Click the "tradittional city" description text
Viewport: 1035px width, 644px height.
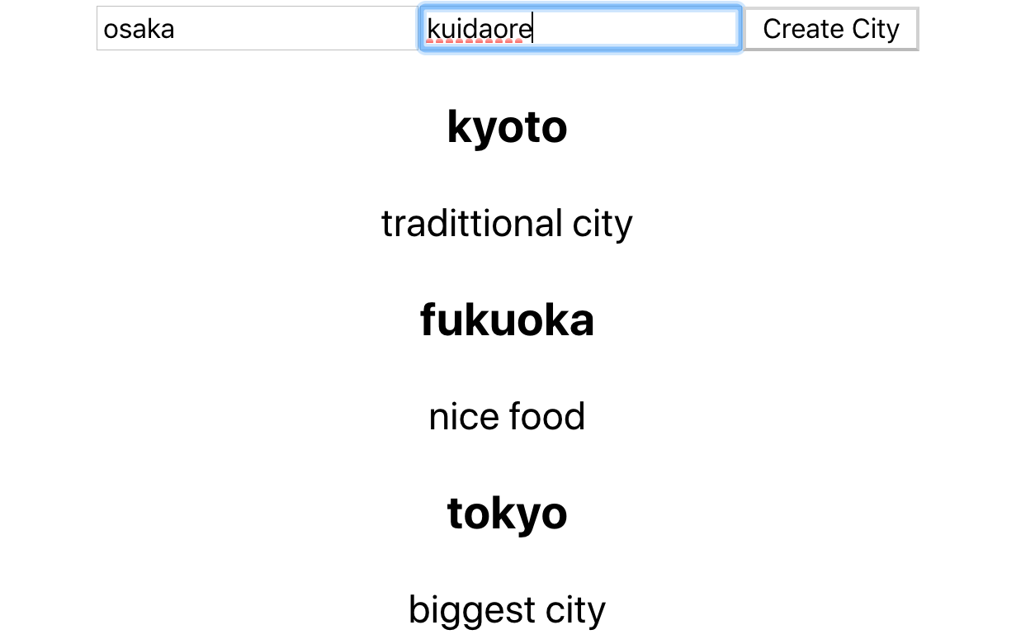pyautogui.click(x=507, y=224)
